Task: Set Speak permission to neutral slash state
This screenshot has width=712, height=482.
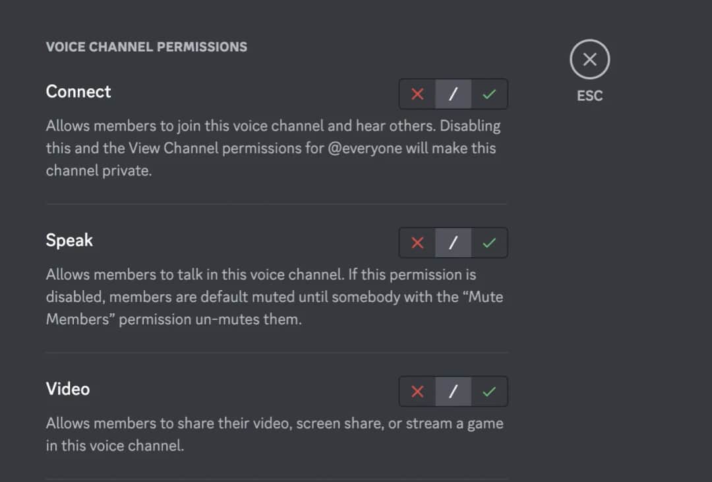Action: [453, 243]
